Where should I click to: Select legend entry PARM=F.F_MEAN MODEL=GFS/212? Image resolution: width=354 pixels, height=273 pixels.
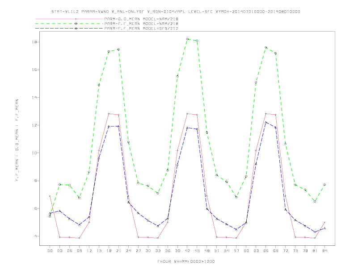[x=141, y=29]
